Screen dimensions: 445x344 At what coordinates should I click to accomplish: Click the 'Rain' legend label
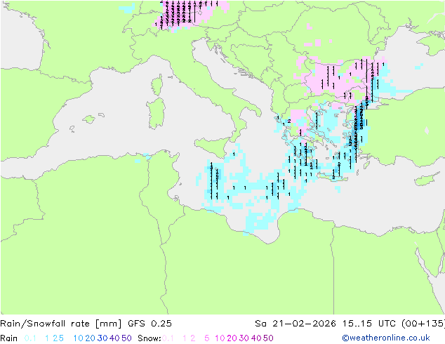point(9,338)
